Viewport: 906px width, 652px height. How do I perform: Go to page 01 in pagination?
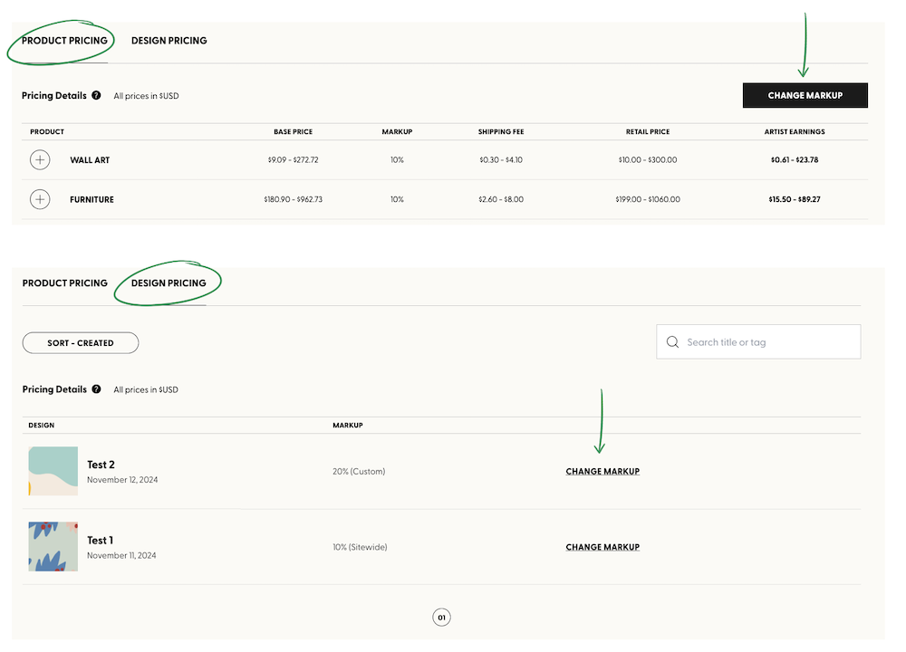point(441,618)
